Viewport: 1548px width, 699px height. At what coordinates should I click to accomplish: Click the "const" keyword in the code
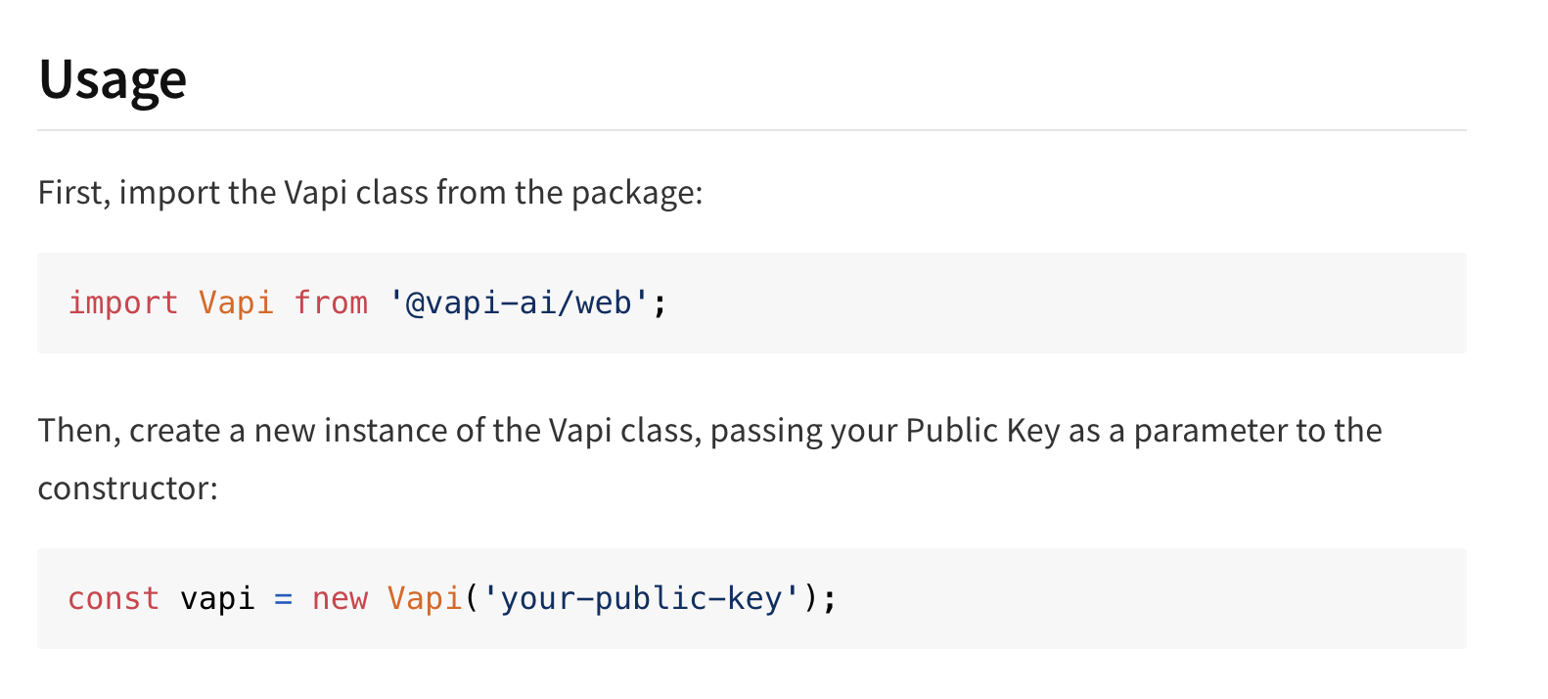[114, 598]
